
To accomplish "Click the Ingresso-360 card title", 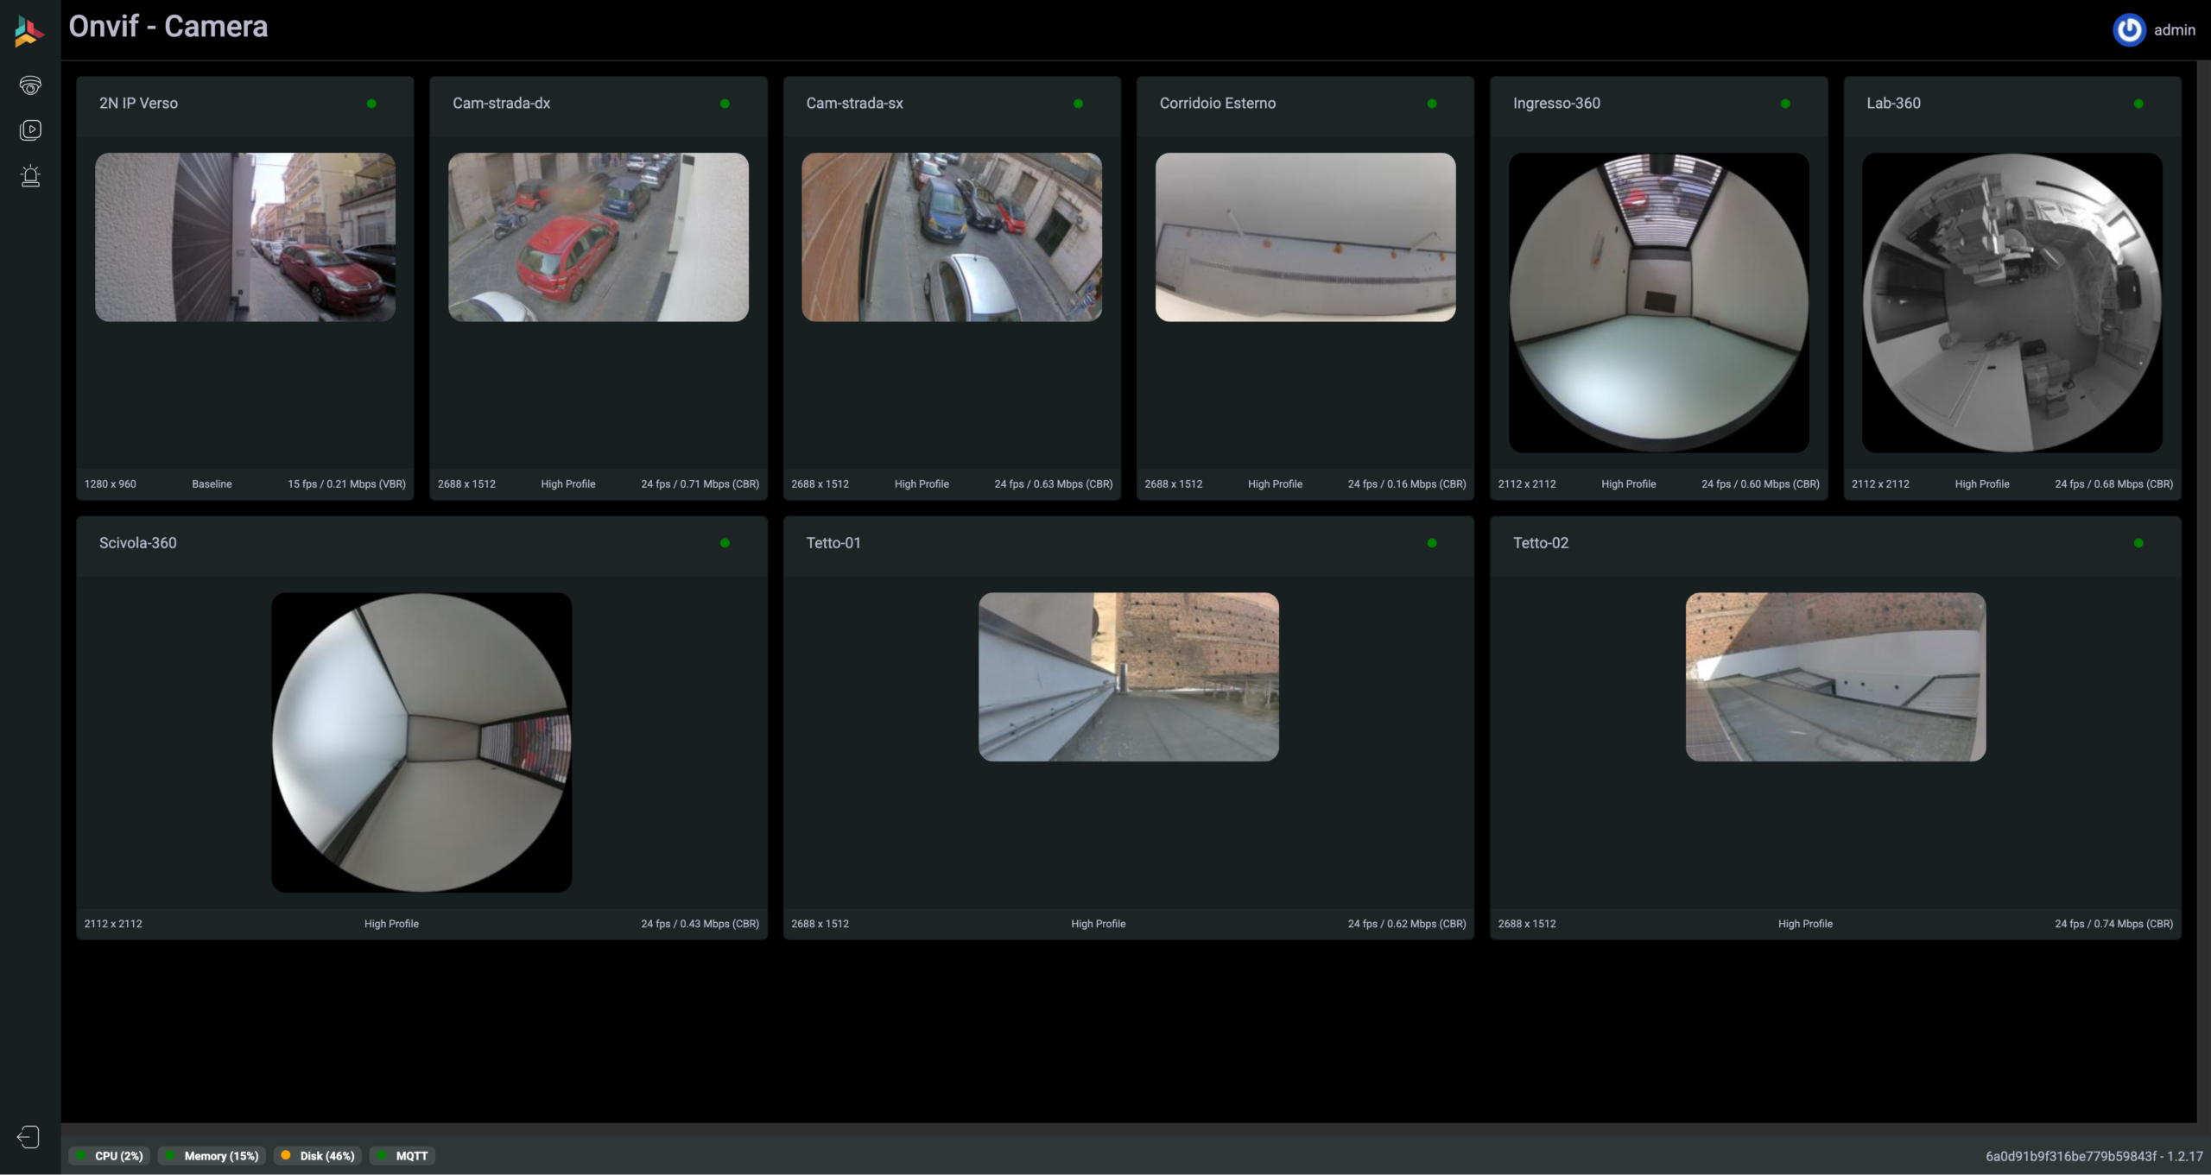I will tap(1556, 104).
